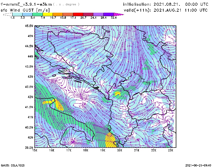
Task: Click the dashed white arrow at legend's left end
Action: pyautogui.click(x=7, y=14)
